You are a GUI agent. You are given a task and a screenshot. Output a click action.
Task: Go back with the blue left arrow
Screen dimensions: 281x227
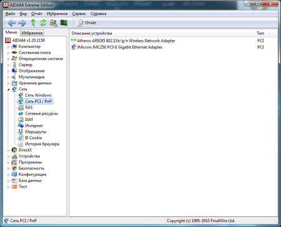point(12,23)
